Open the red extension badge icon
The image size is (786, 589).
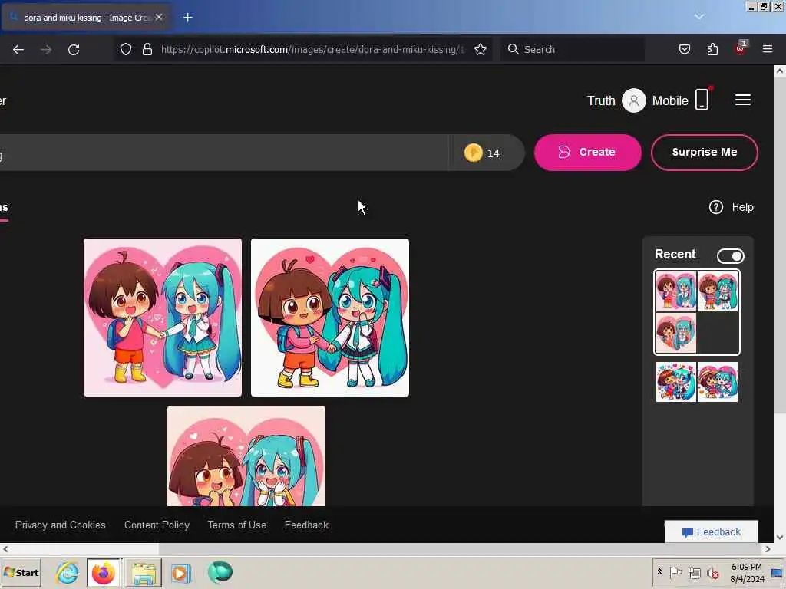coord(741,48)
